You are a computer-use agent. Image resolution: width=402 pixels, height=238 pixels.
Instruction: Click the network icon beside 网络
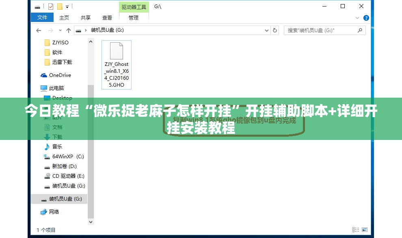tap(44, 212)
